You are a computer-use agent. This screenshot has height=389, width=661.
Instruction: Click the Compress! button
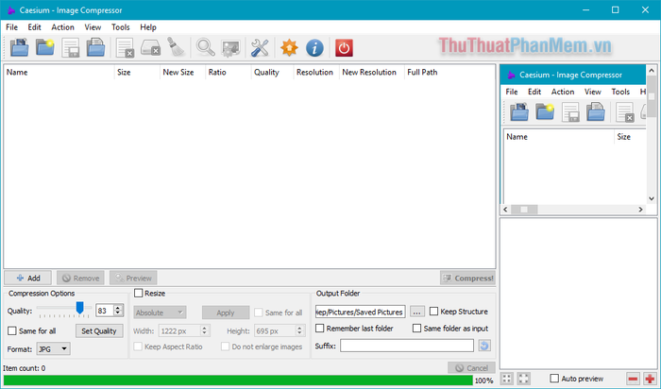[x=467, y=278]
